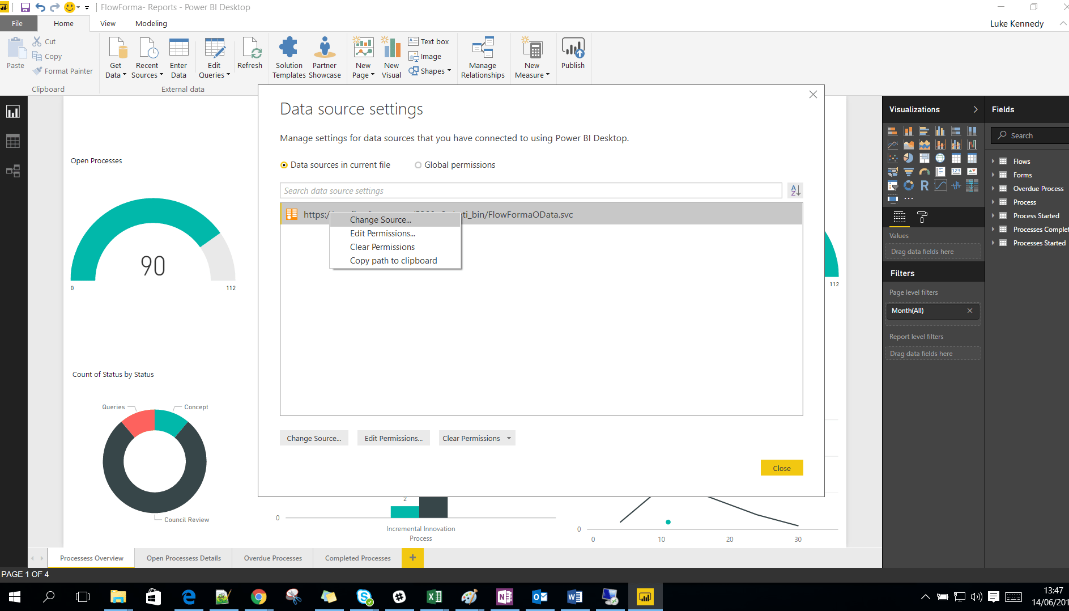
Task: Select the Card (123) visualization icon
Action: [956, 172]
